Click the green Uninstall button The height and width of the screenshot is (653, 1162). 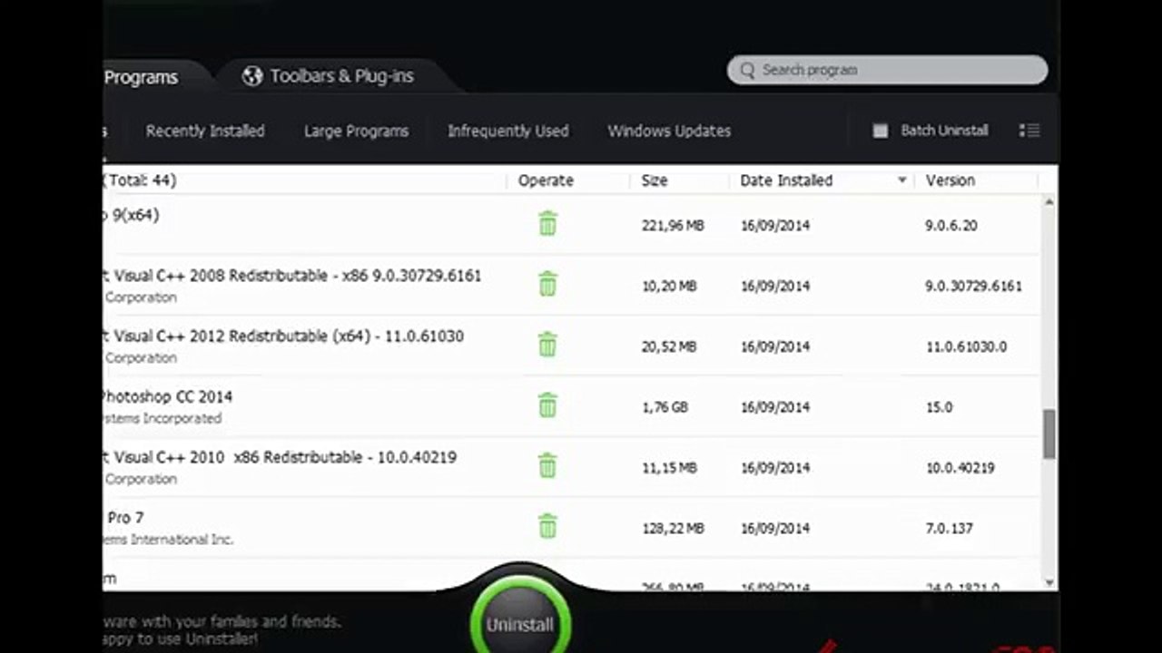point(520,624)
